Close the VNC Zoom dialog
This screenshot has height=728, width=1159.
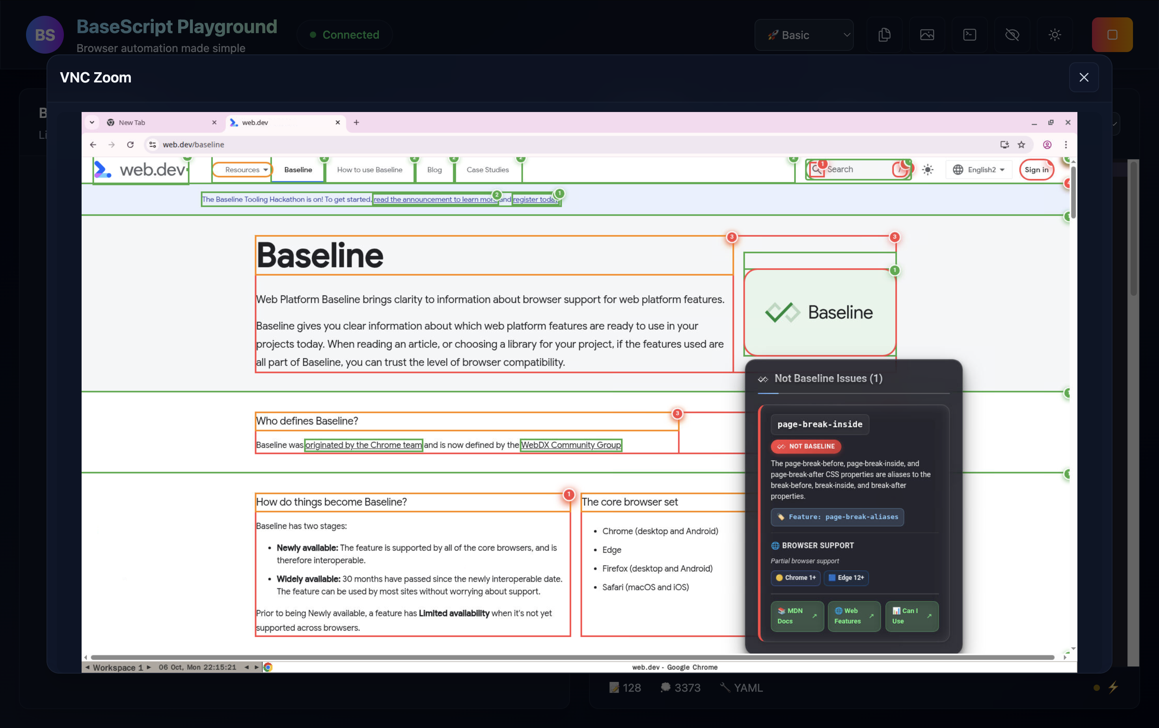[x=1083, y=78]
